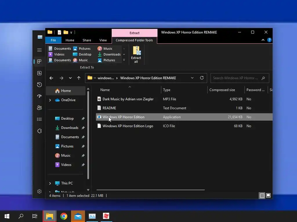Refresh the current folder view
Screen dimensions: 297x222
(x=202, y=78)
